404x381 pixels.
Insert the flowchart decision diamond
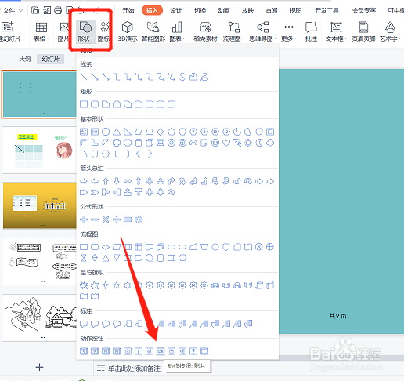click(x=106, y=247)
